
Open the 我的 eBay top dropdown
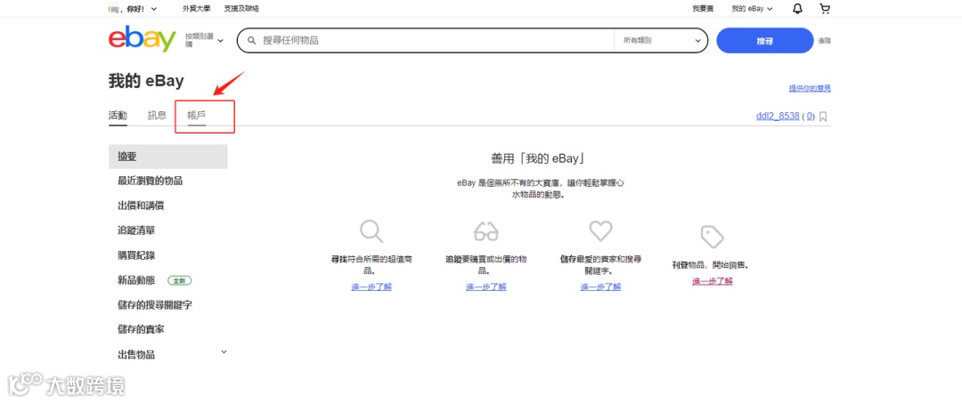tap(752, 9)
